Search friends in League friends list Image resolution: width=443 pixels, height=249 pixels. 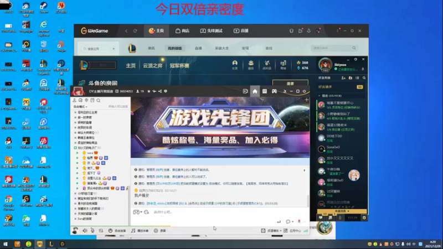point(364,78)
